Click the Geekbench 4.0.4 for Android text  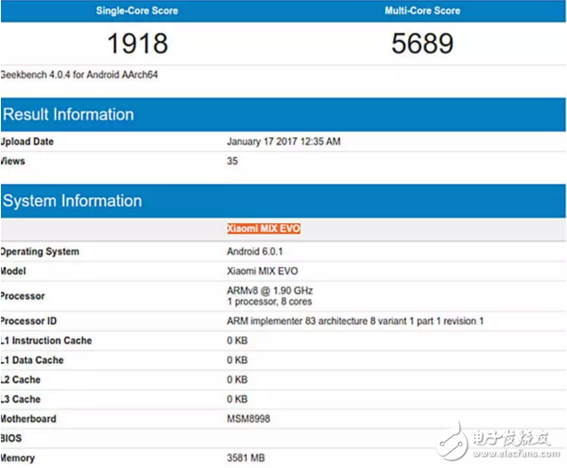click(68, 75)
